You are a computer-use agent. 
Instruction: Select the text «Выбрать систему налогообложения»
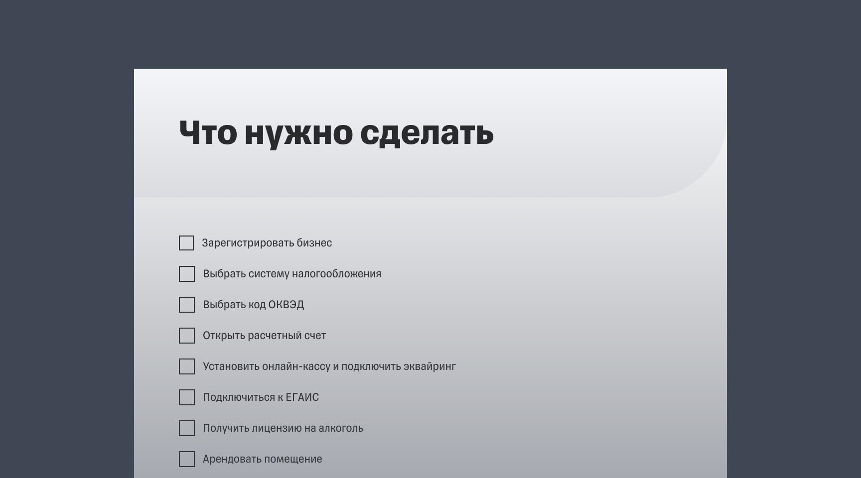292,273
